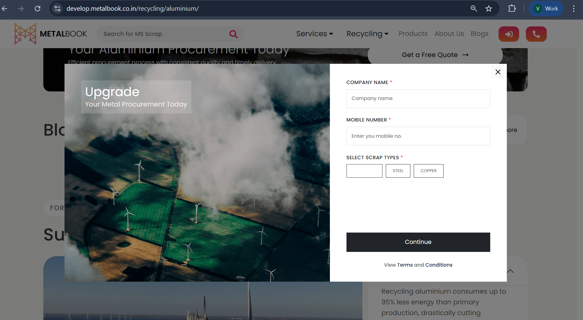The height and width of the screenshot is (320, 583).
Task: Collapse the accordion using the up chevron
Action: coord(510,271)
